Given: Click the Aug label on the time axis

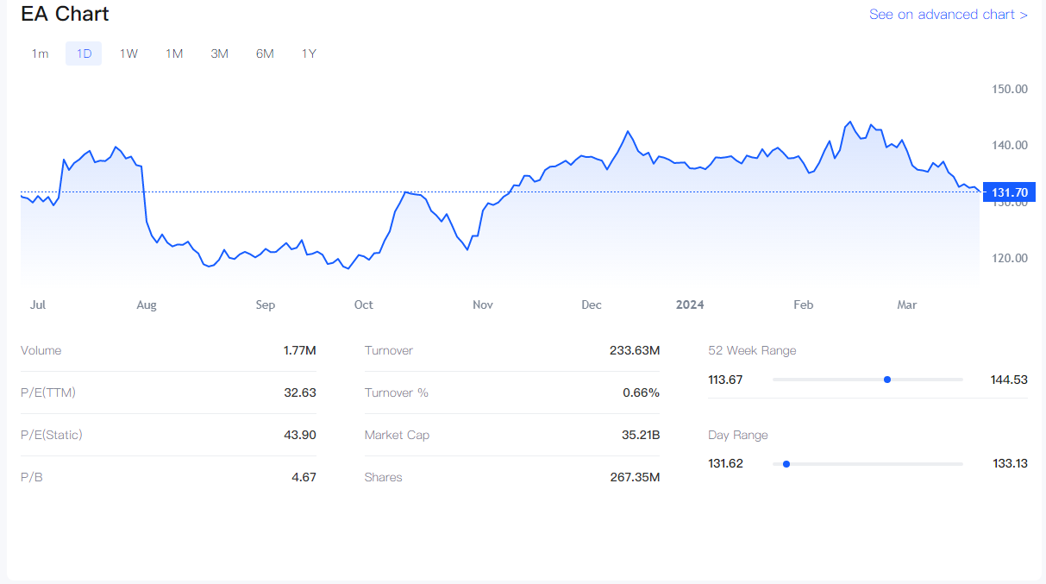Looking at the screenshot, I should 147,305.
